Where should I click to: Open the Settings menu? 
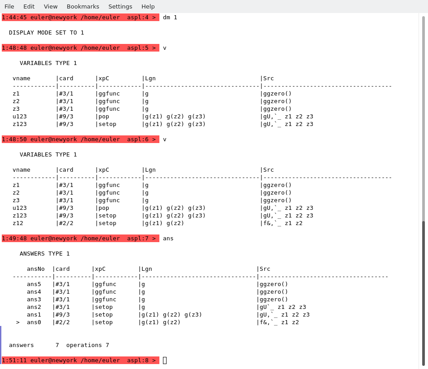click(120, 6)
